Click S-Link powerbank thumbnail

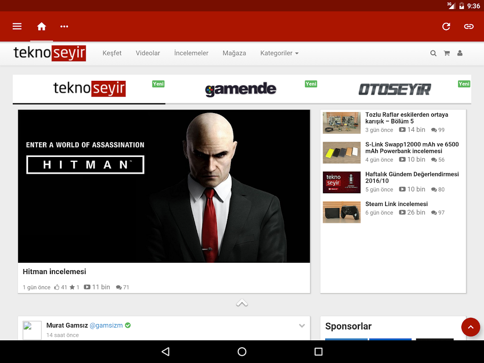[342, 152]
